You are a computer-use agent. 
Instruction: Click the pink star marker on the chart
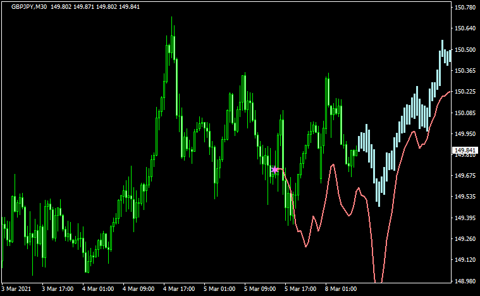point(275,170)
